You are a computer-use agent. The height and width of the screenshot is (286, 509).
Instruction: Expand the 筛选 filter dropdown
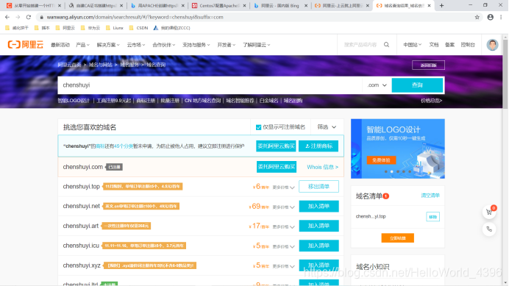[x=327, y=127]
